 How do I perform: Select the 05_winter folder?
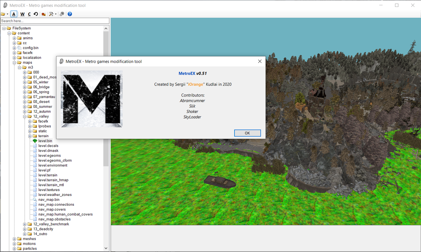pyautogui.click(x=40, y=82)
